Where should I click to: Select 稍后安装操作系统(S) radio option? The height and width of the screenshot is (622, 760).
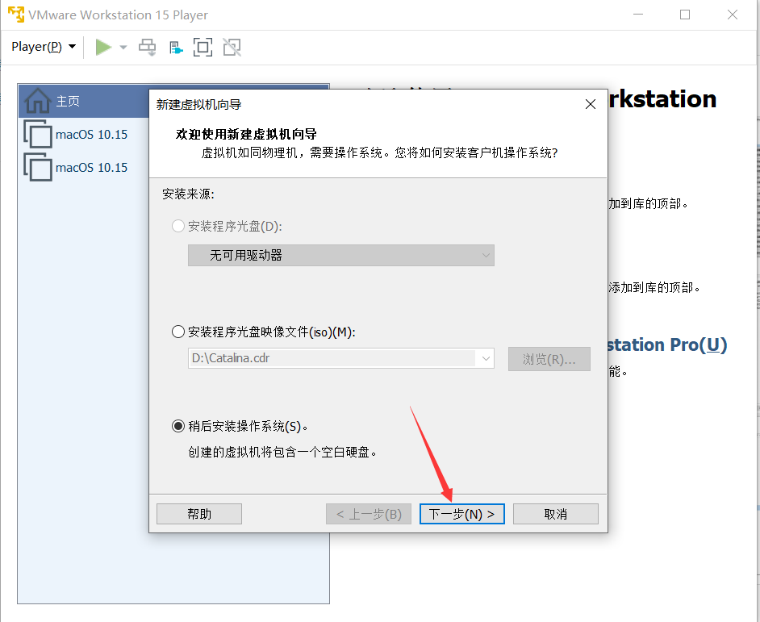click(177, 426)
